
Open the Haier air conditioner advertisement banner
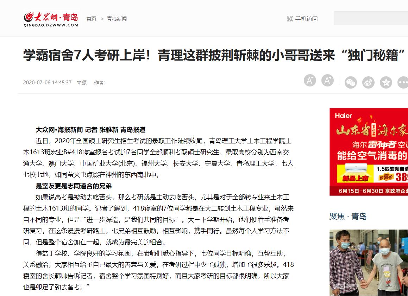(369, 152)
